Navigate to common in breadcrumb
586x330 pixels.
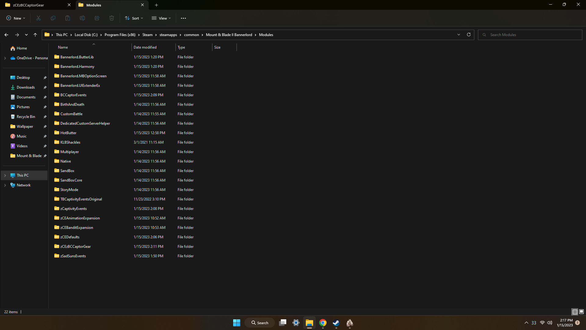tap(191, 35)
